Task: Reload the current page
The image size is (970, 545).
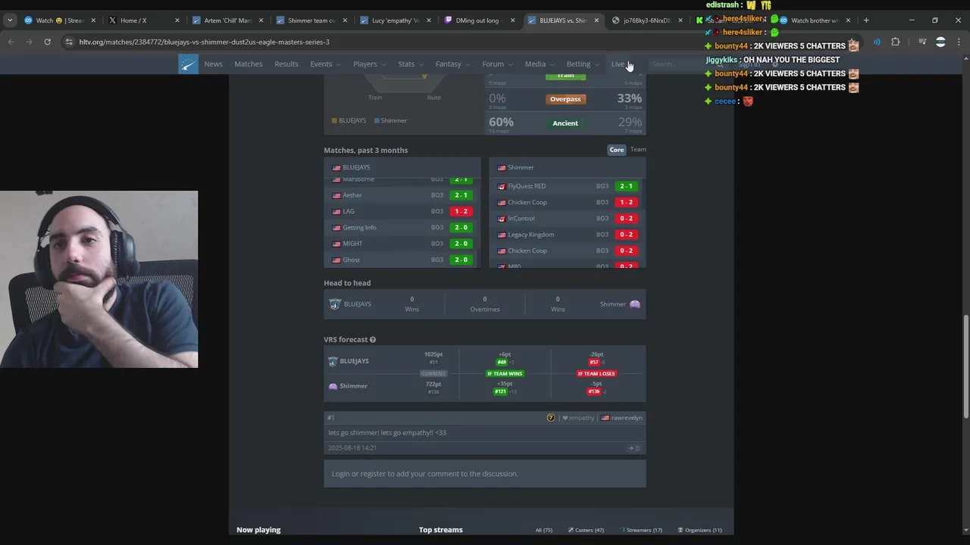Action: pyautogui.click(x=47, y=42)
